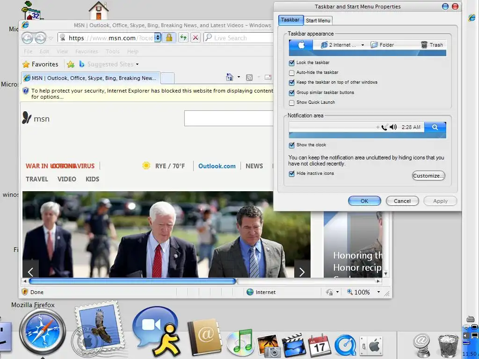Click the RSS feeds icon
The width and height of the screenshot is (479, 359).
point(249,78)
